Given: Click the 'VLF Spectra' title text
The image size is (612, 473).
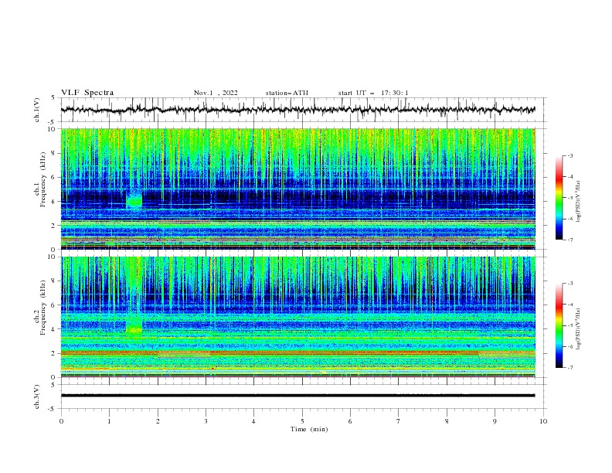Looking at the screenshot, I should point(87,93).
